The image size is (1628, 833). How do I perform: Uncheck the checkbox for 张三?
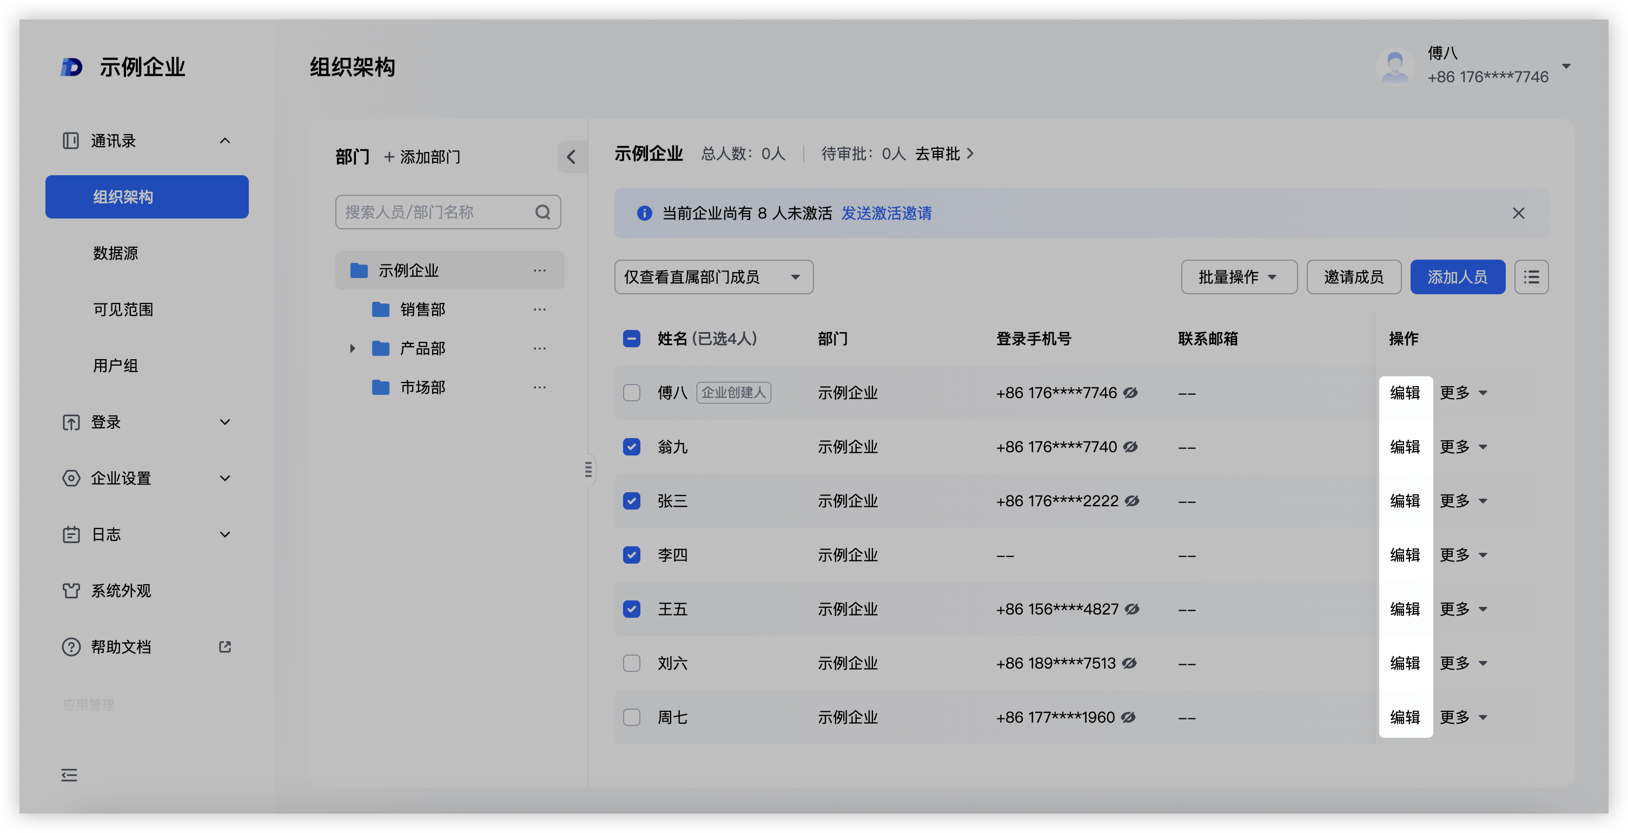point(631,501)
